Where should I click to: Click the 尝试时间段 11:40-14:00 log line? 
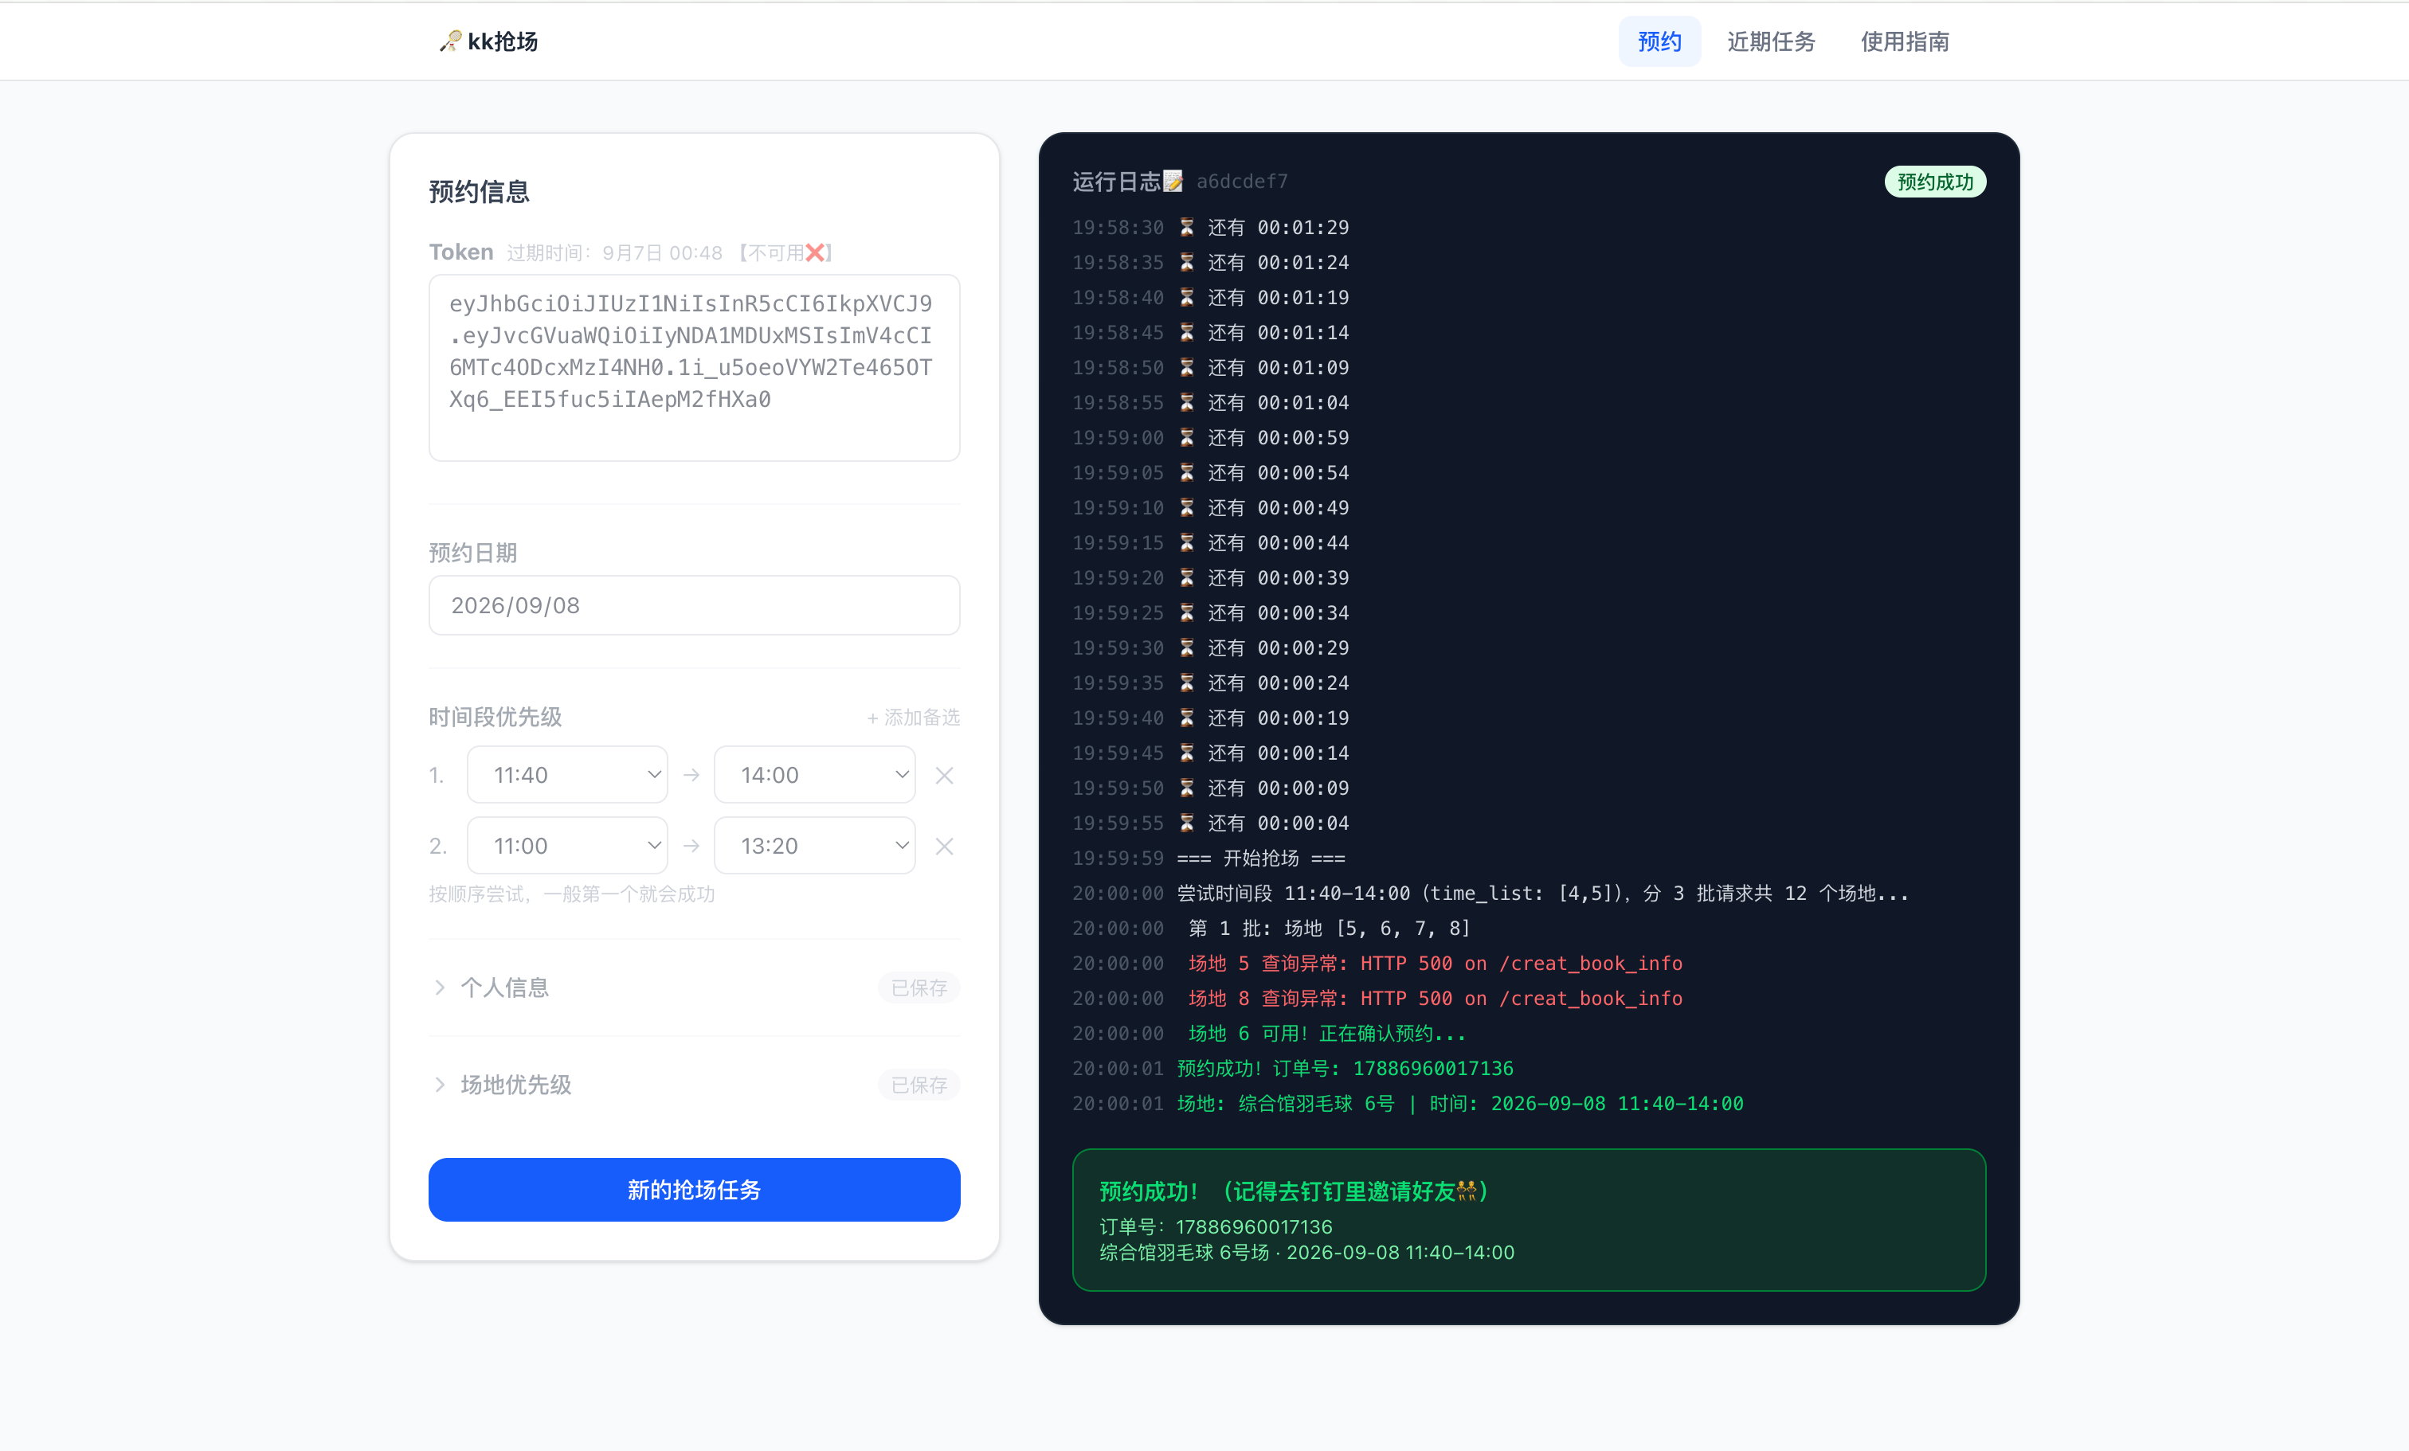pyautogui.click(x=1543, y=893)
